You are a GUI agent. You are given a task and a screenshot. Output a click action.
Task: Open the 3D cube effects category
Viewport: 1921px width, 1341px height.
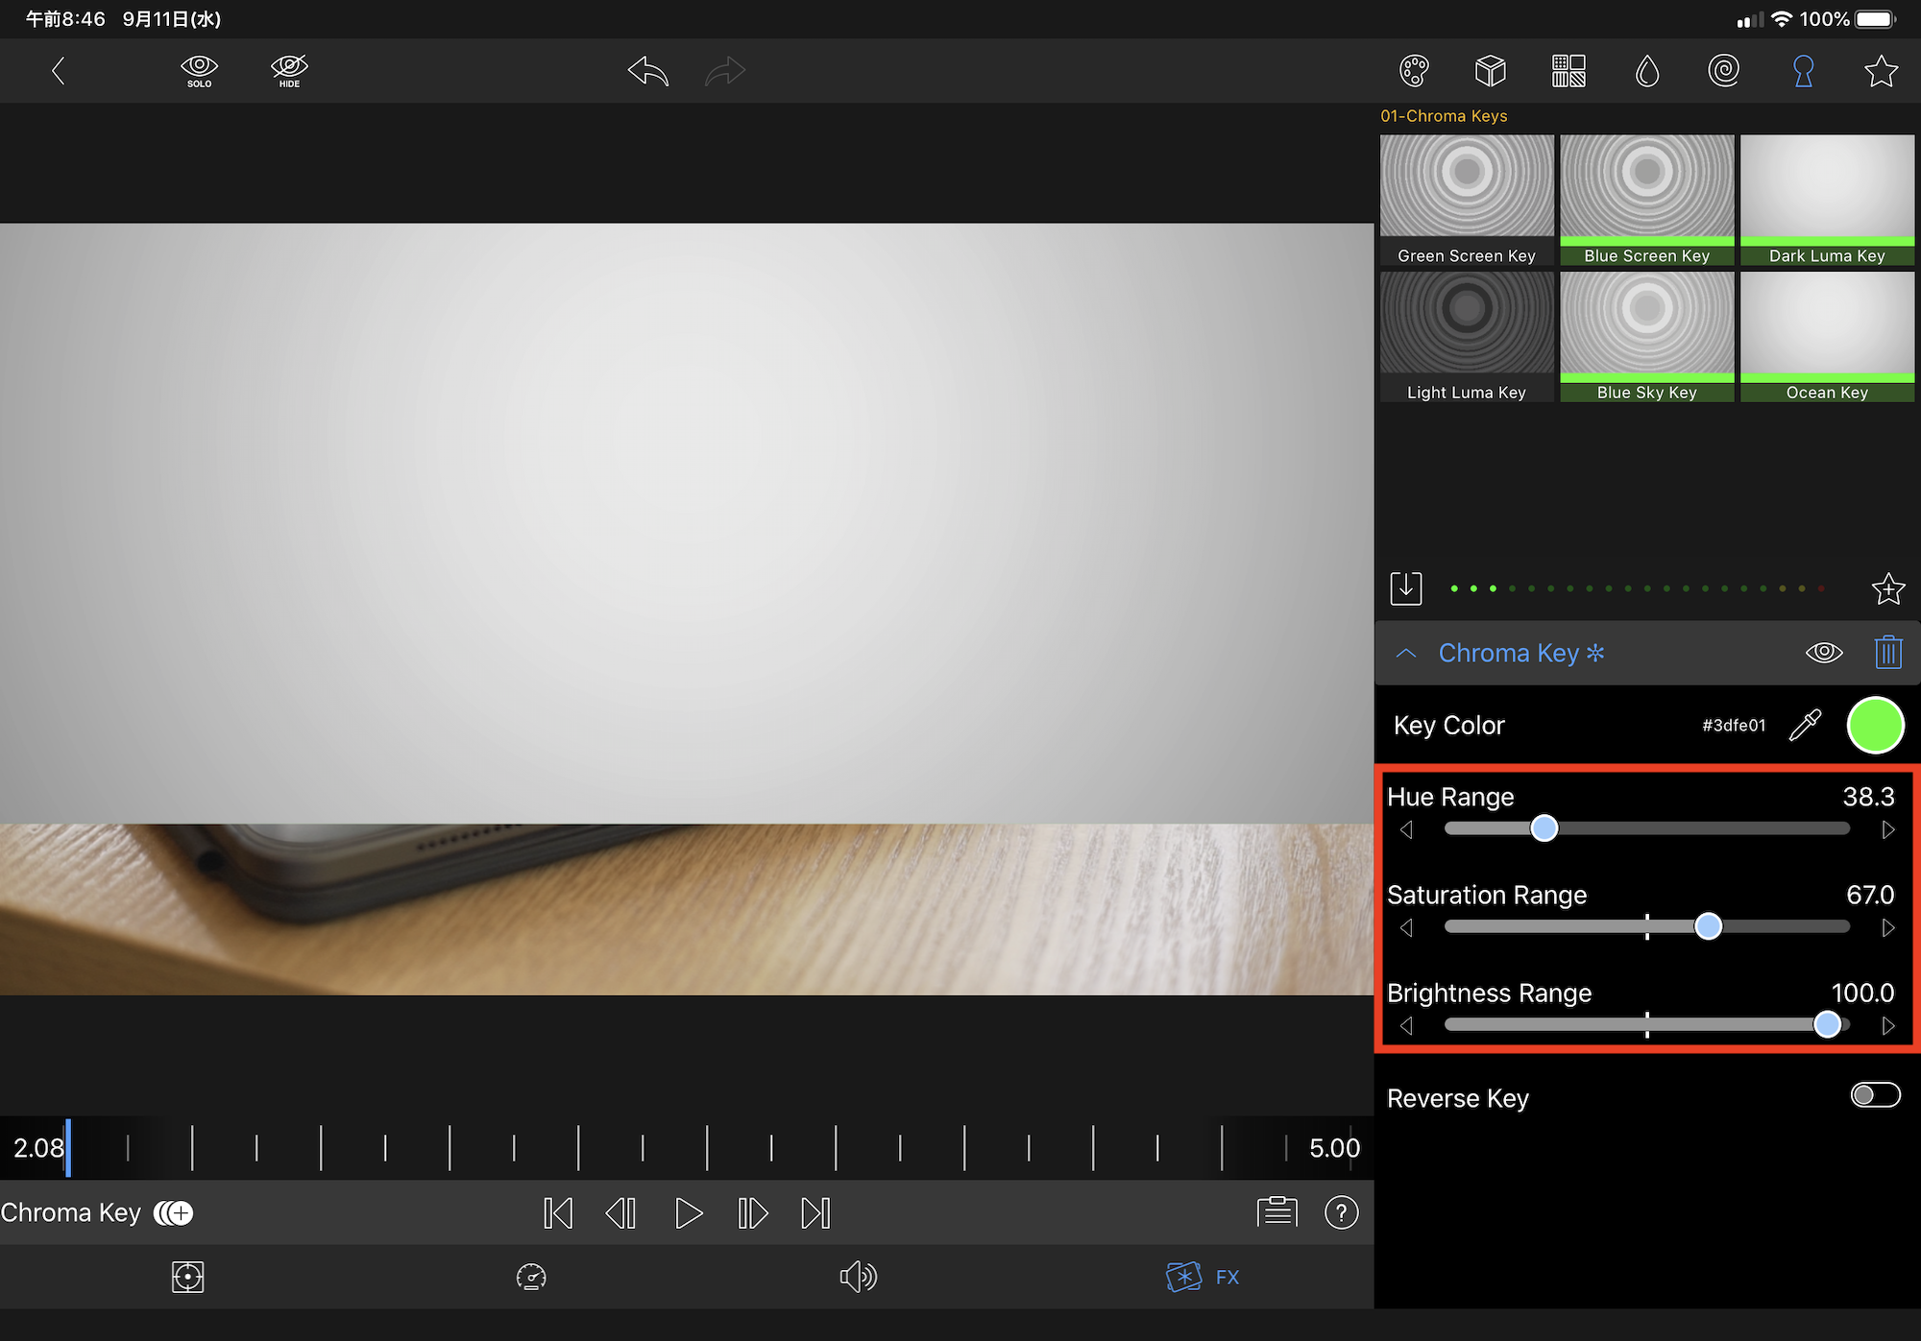point(1490,70)
